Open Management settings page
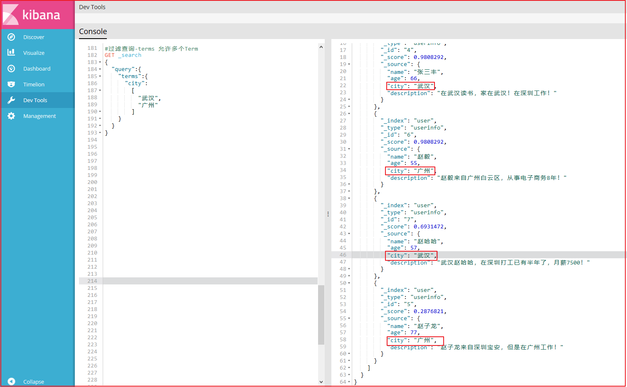627x387 pixels. pyautogui.click(x=39, y=116)
